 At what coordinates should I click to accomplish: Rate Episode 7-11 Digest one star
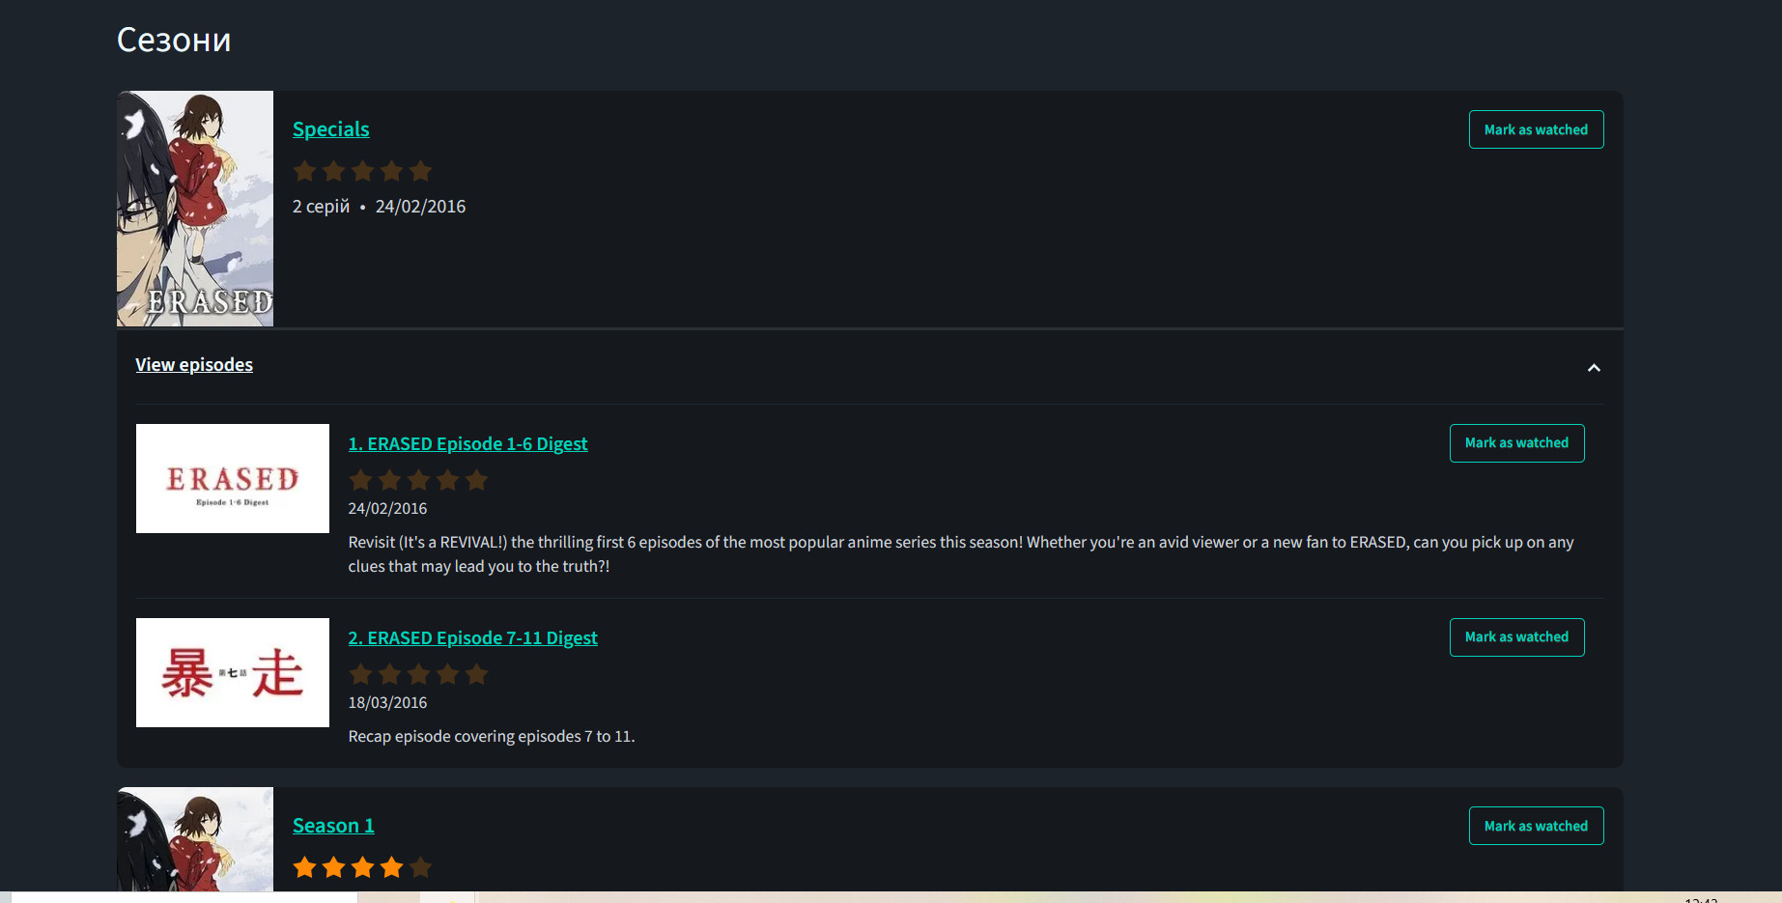pos(360,675)
